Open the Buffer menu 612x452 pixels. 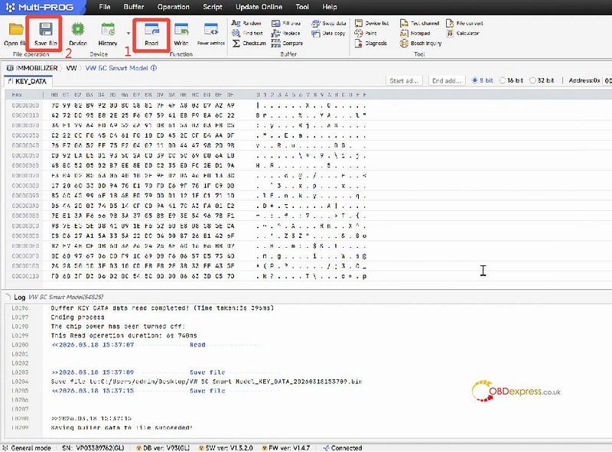click(134, 7)
